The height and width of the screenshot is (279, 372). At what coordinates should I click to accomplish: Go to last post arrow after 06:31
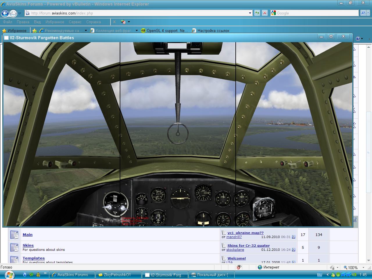pyautogui.click(x=294, y=237)
